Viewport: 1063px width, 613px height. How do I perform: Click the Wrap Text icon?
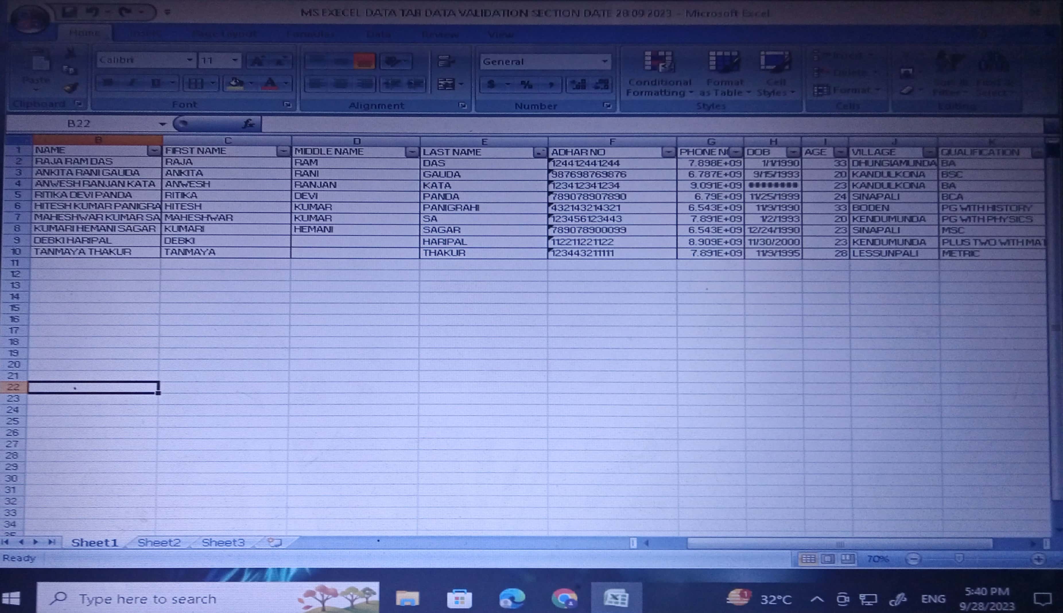pos(445,61)
